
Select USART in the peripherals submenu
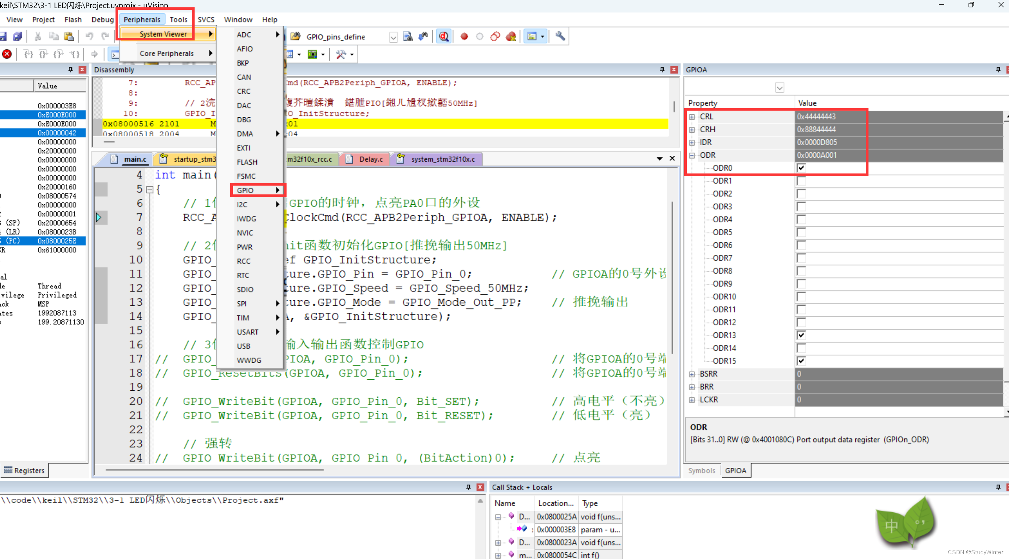coord(258,332)
